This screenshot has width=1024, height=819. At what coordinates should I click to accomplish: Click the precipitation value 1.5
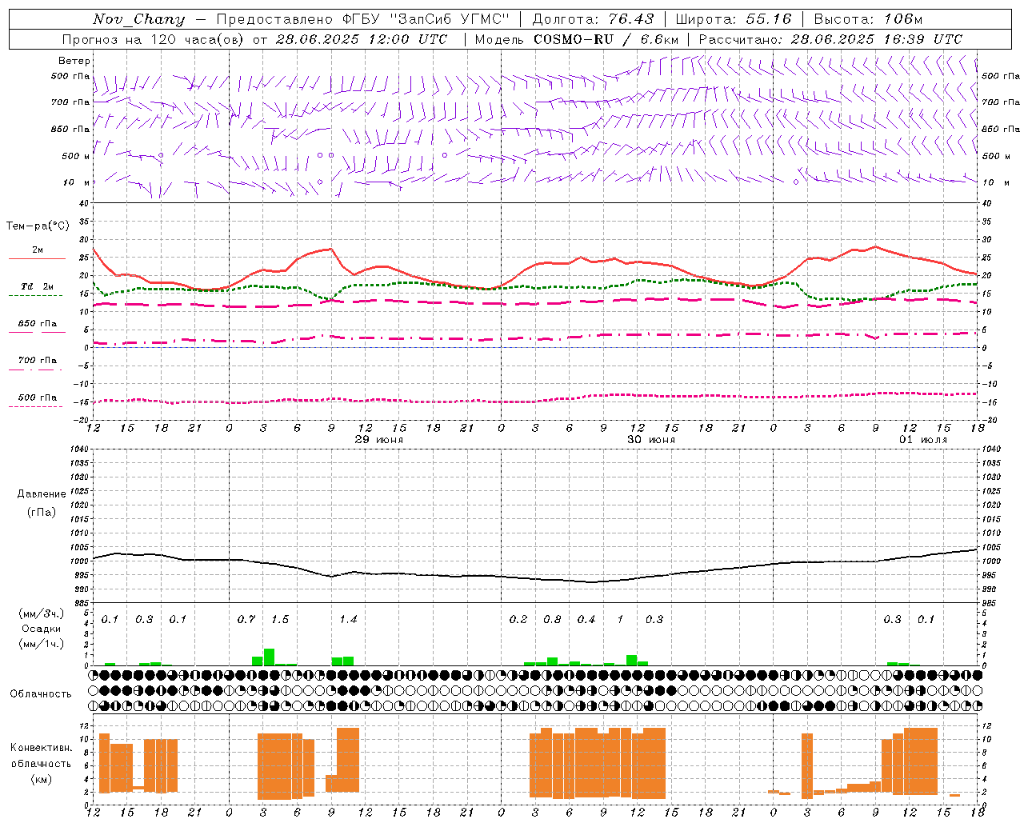[280, 619]
